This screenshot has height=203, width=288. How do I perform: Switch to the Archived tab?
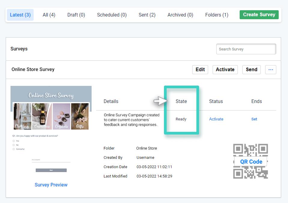coord(180,15)
